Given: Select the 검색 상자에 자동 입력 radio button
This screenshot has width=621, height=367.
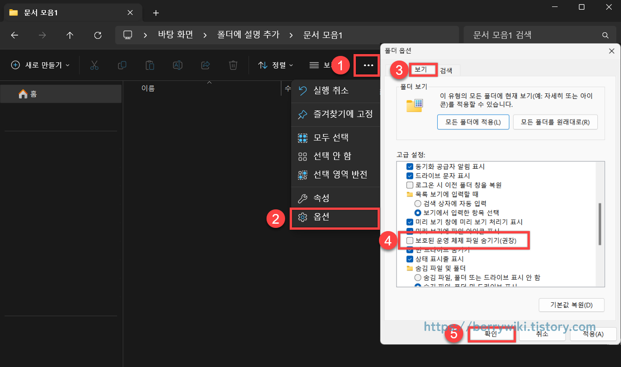Looking at the screenshot, I should pos(418,203).
